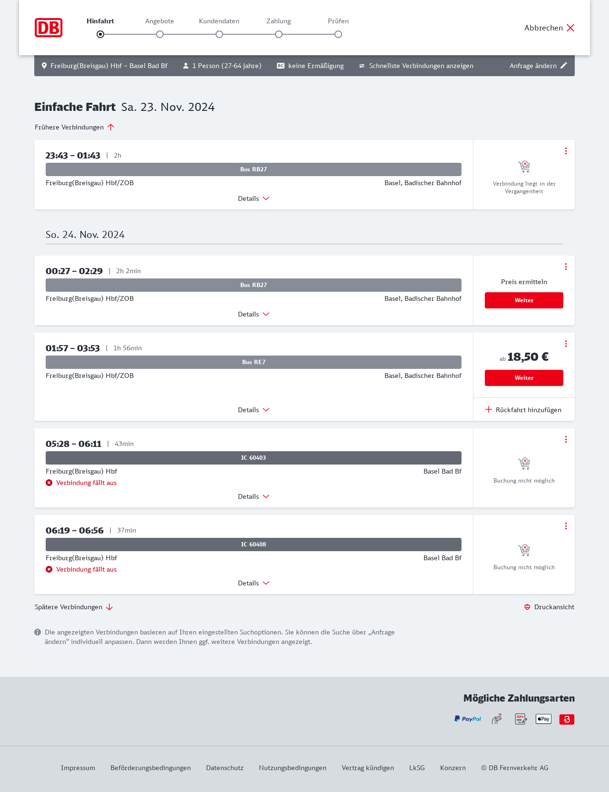Screen dimensions: 609x792
Task: Click the Apple Pay payment icon
Action: (x=543, y=719)
